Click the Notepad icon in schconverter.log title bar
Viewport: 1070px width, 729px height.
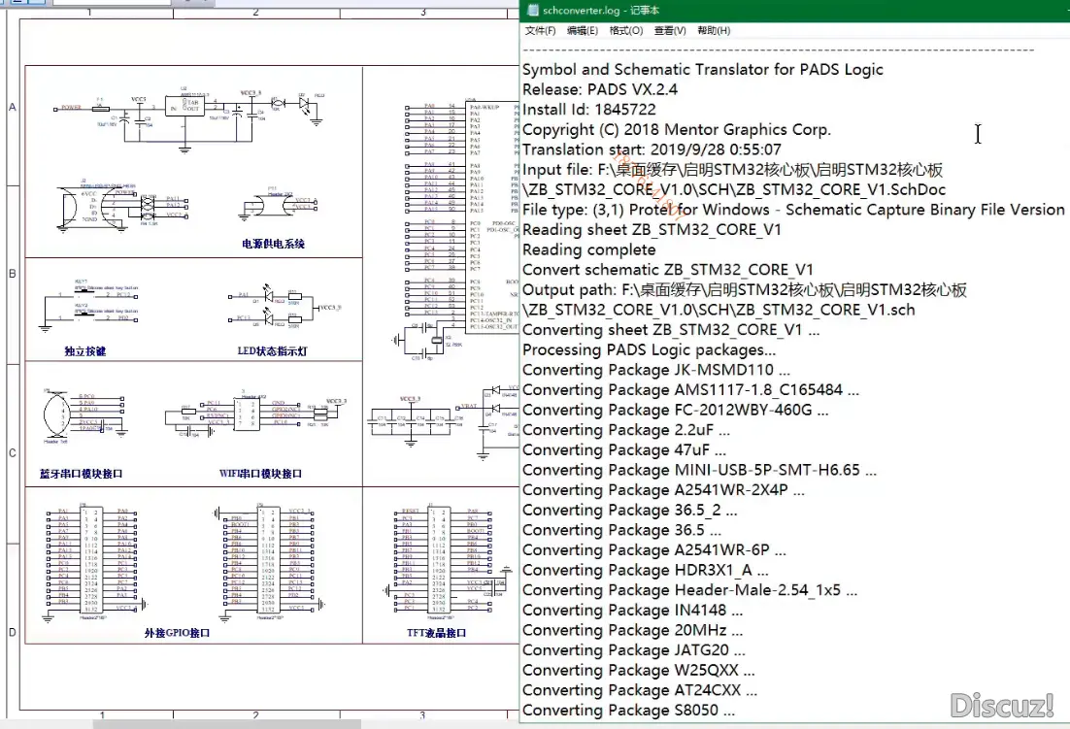[x=531, y=11]
